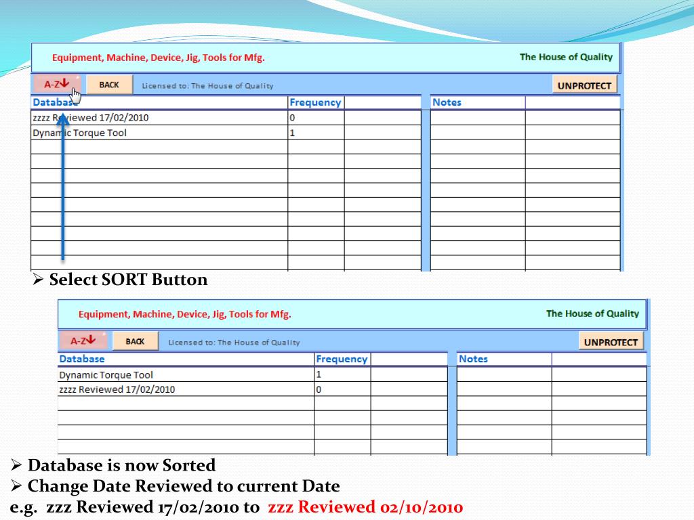Click 'Select SORT Button' instruction text
This screenshot has height=520, width=694.
click(x=128, y=280)
